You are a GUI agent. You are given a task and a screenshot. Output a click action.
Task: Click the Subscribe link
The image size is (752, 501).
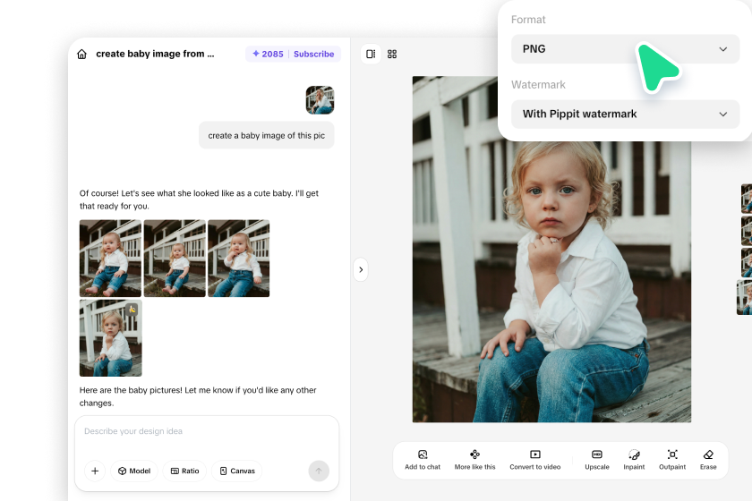click(x=313, y=55)
